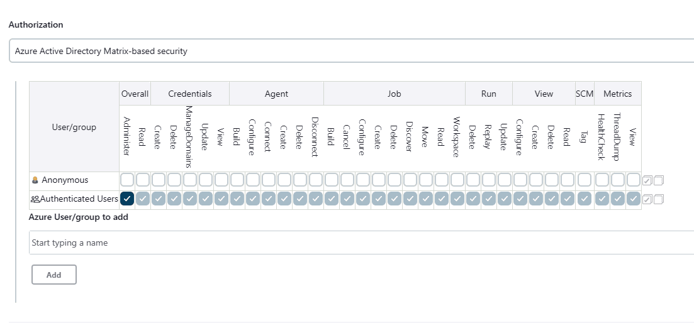This screenshot has width=694, height=333.
Task: Toggle Job Workspace for Authenticated Users
Action: 457,199
